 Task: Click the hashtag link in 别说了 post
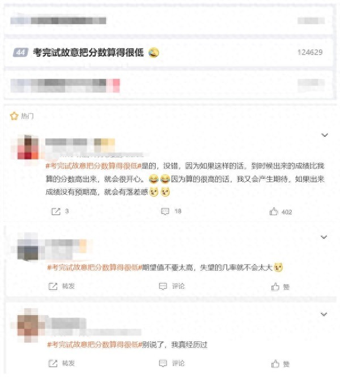[95, 345]
